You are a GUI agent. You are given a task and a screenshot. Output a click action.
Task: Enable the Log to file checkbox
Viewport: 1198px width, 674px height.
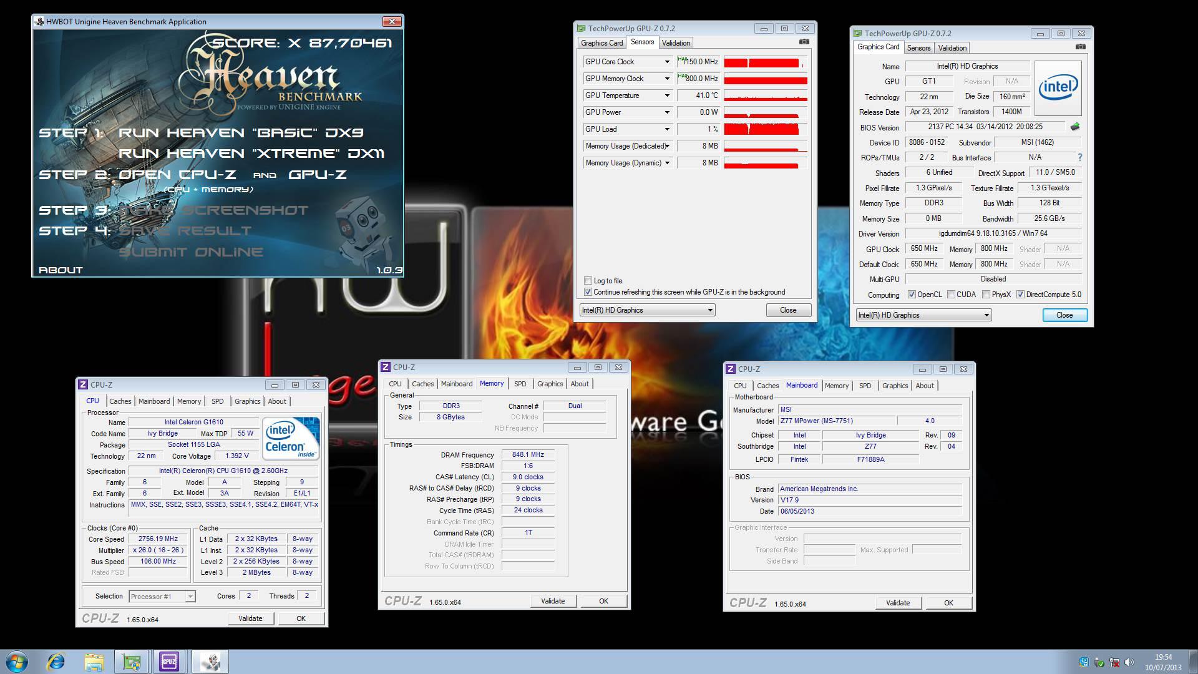tap(588, 280)
